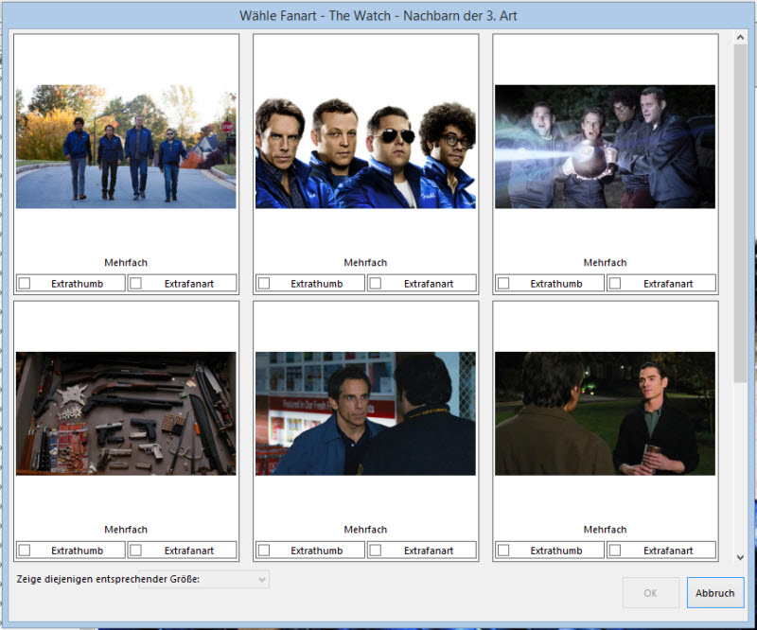Click Mehrfach label under night lawn image

(605, 530)
